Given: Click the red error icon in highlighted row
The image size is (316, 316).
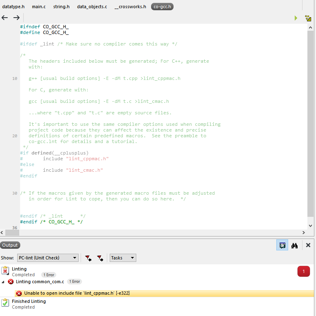Looking at the screenshot, I should click(x=19, y=293).
